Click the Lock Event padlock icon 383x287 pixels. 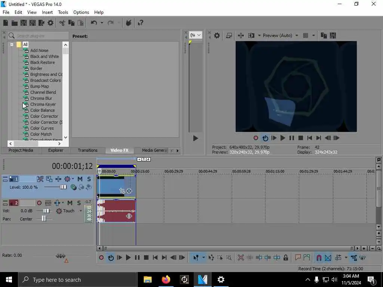tap(285, 257)
